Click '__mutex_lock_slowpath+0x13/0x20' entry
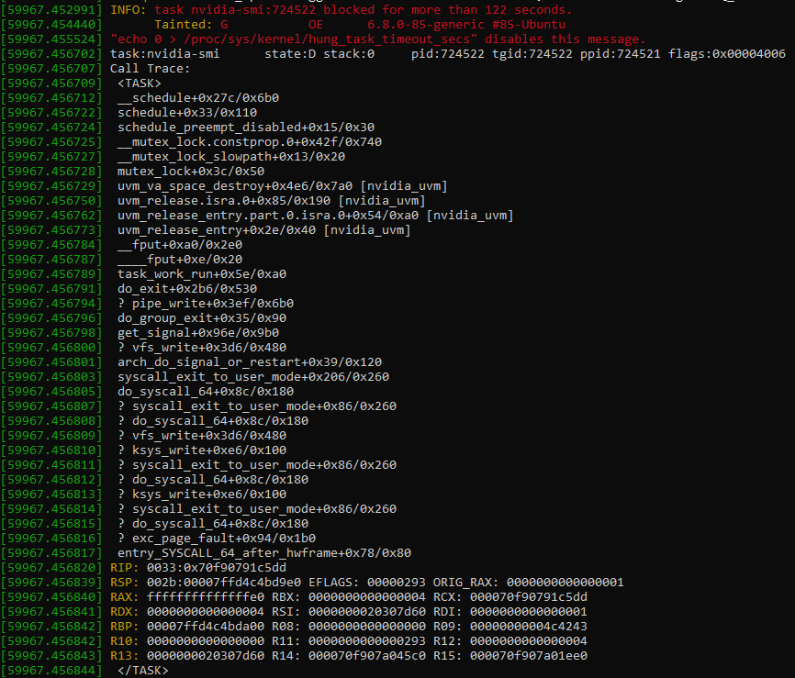The width and height of the screenshot is (795, 678). pos(231,157)
